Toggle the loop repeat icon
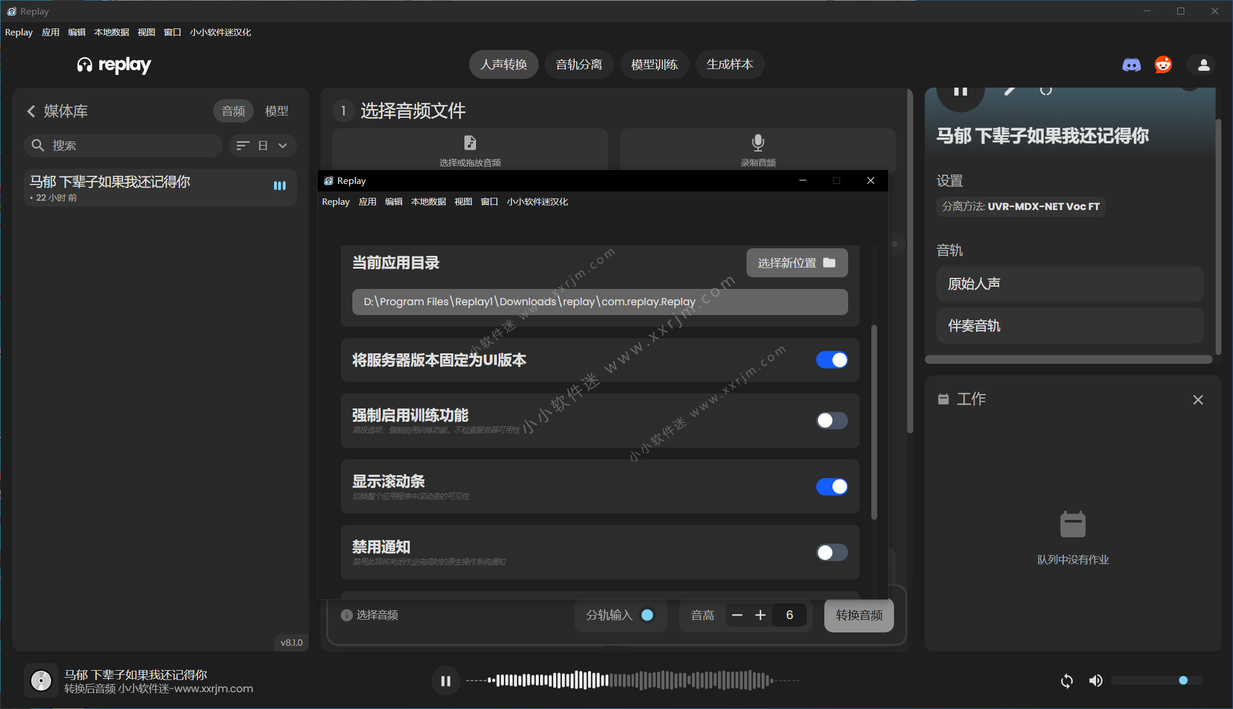The image size is (1233, 709). (1067, 681)
